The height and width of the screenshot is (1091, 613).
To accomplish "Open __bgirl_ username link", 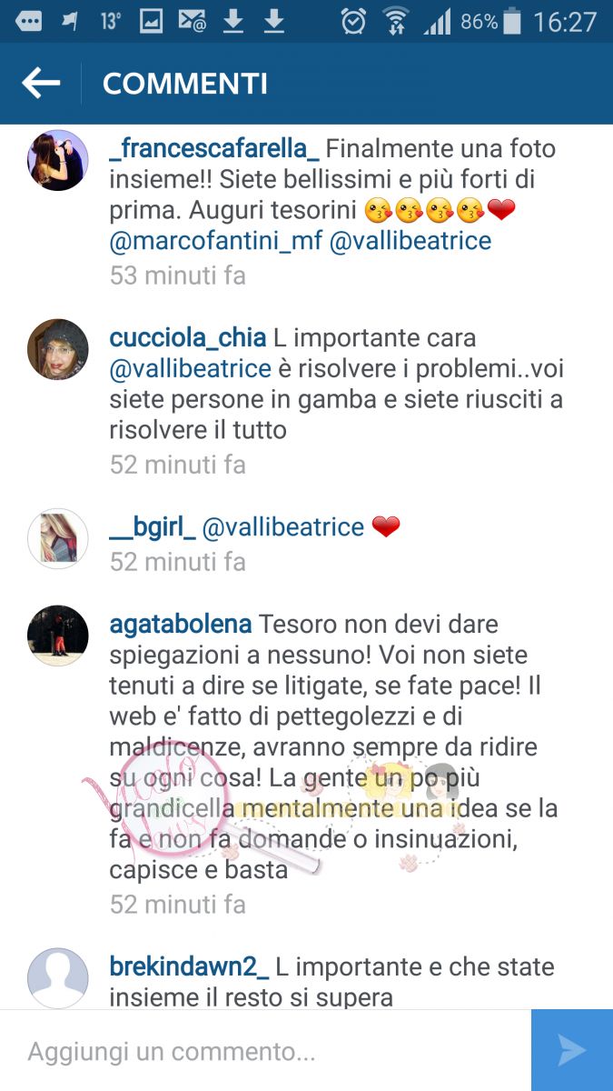I will pos(153,526).
